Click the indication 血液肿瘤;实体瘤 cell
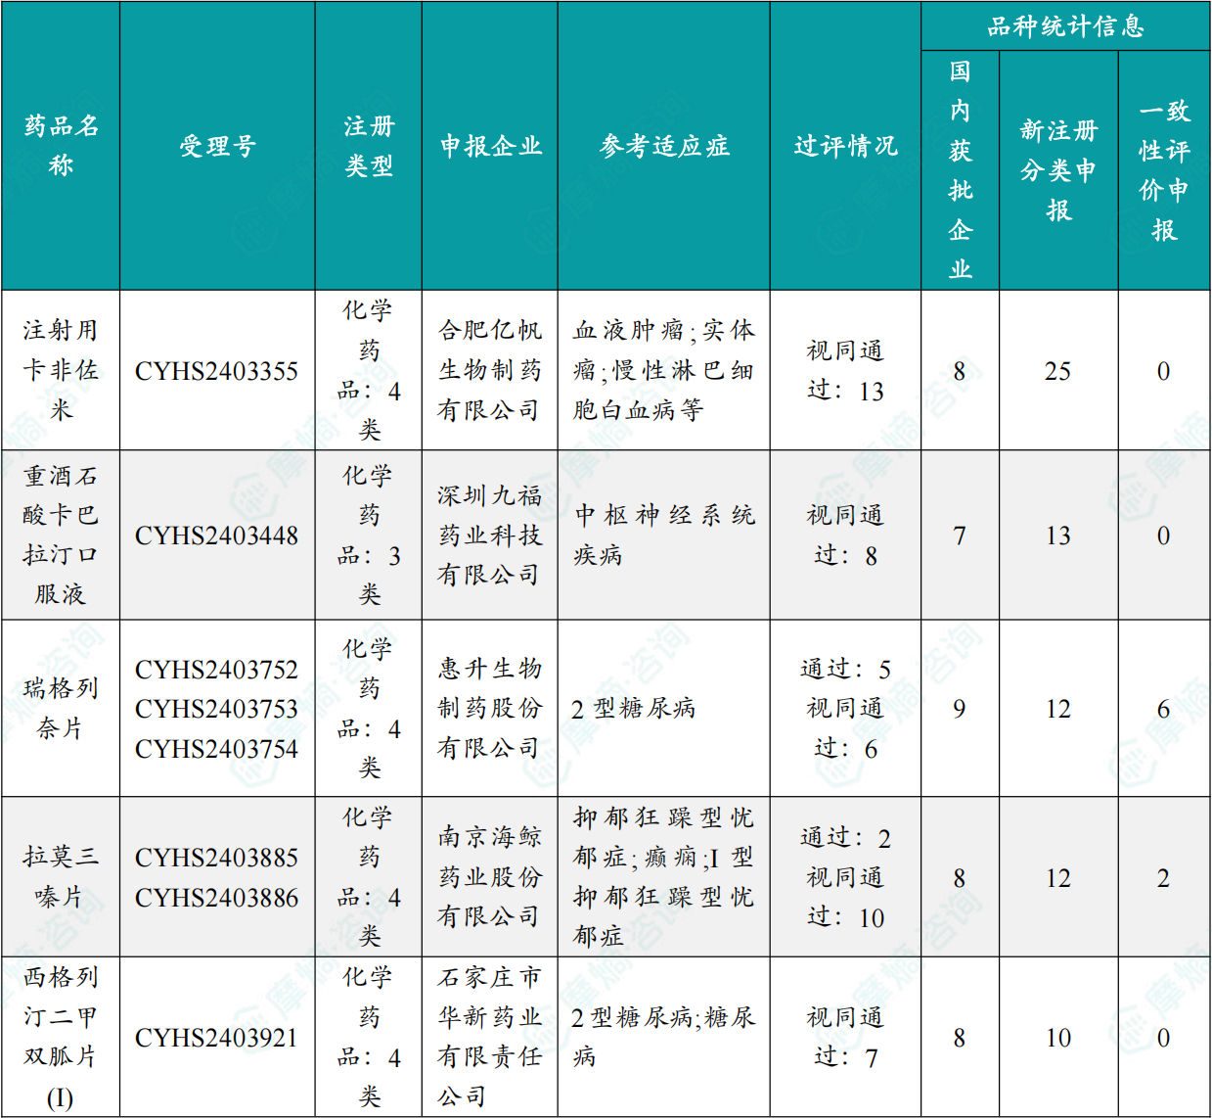Image resolution: width=1212 pixels, height=1118 pixels. tap(664, 370)
